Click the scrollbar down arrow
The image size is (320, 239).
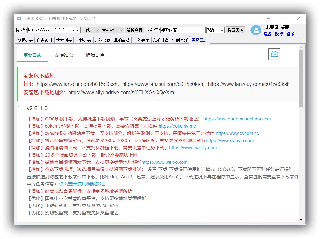(301, 220)
